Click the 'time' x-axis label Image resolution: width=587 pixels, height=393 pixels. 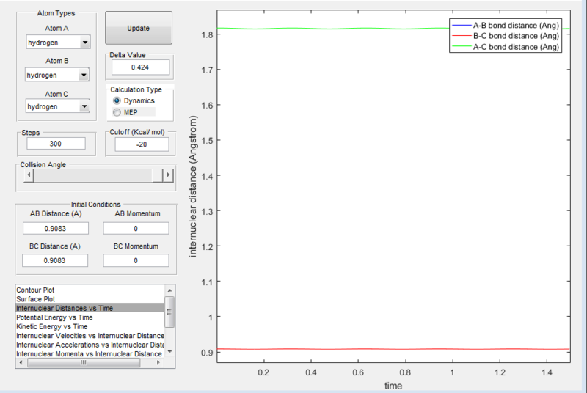(x=393, y=386)
